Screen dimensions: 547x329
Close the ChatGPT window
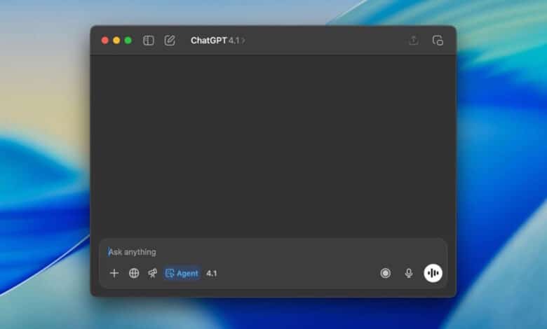click(x=104, y=41)
